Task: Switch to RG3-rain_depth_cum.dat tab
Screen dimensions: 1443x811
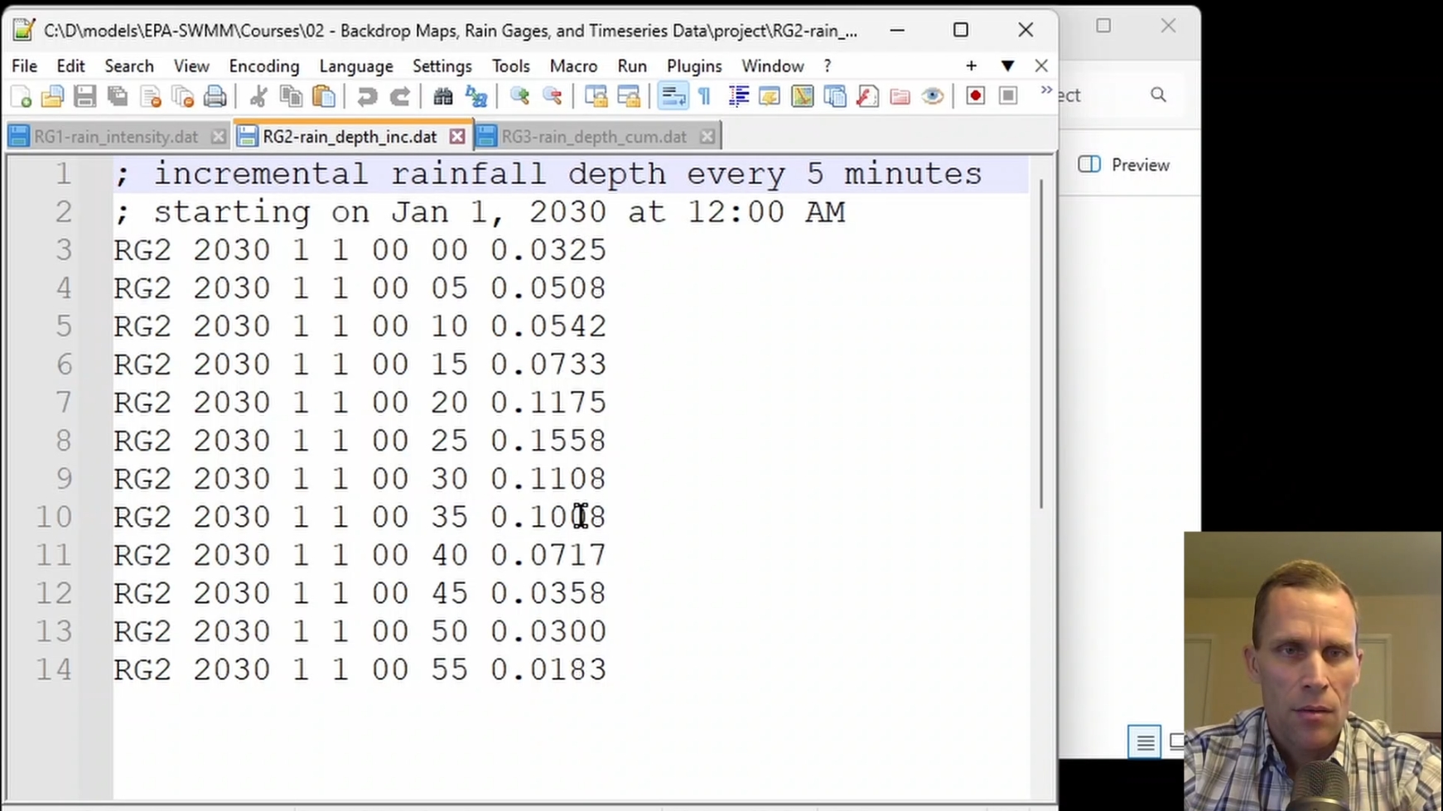Action: (594, 137)
